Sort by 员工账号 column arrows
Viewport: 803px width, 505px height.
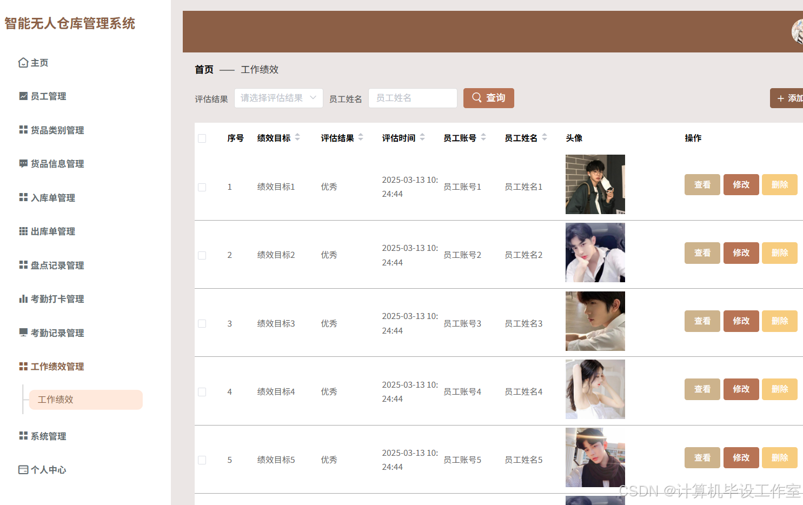(483, 137)
